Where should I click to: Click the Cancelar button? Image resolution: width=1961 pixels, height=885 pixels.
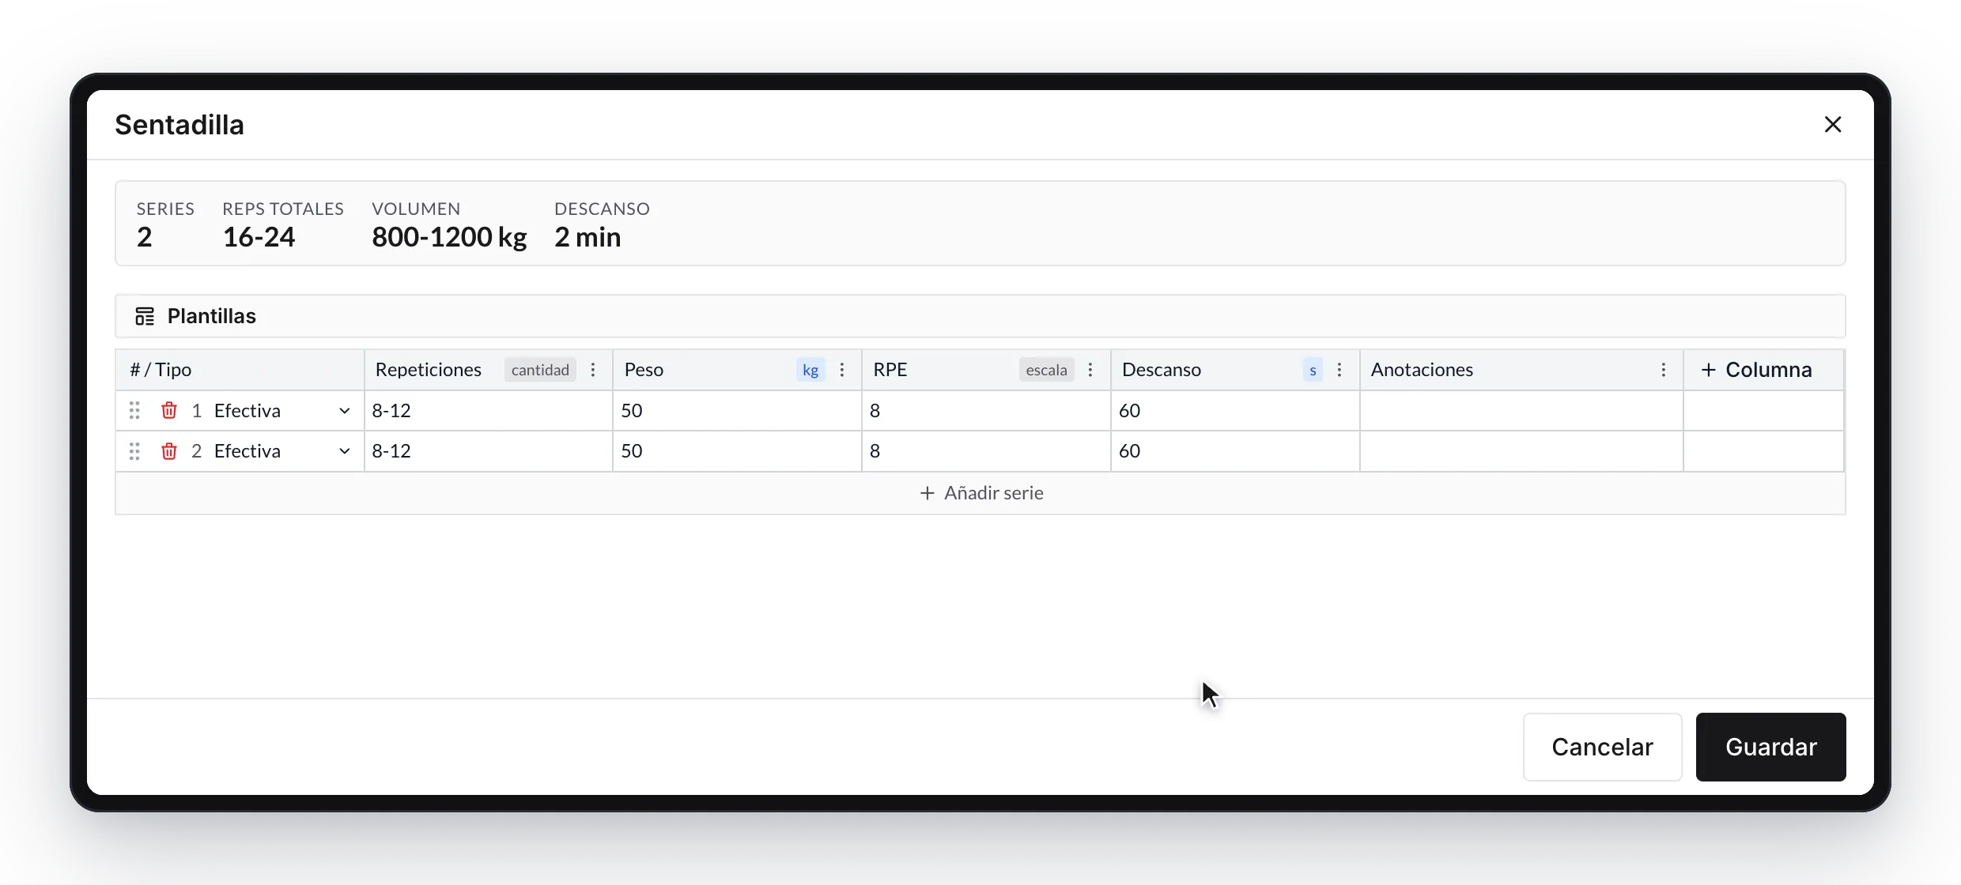coord(1603,747)
